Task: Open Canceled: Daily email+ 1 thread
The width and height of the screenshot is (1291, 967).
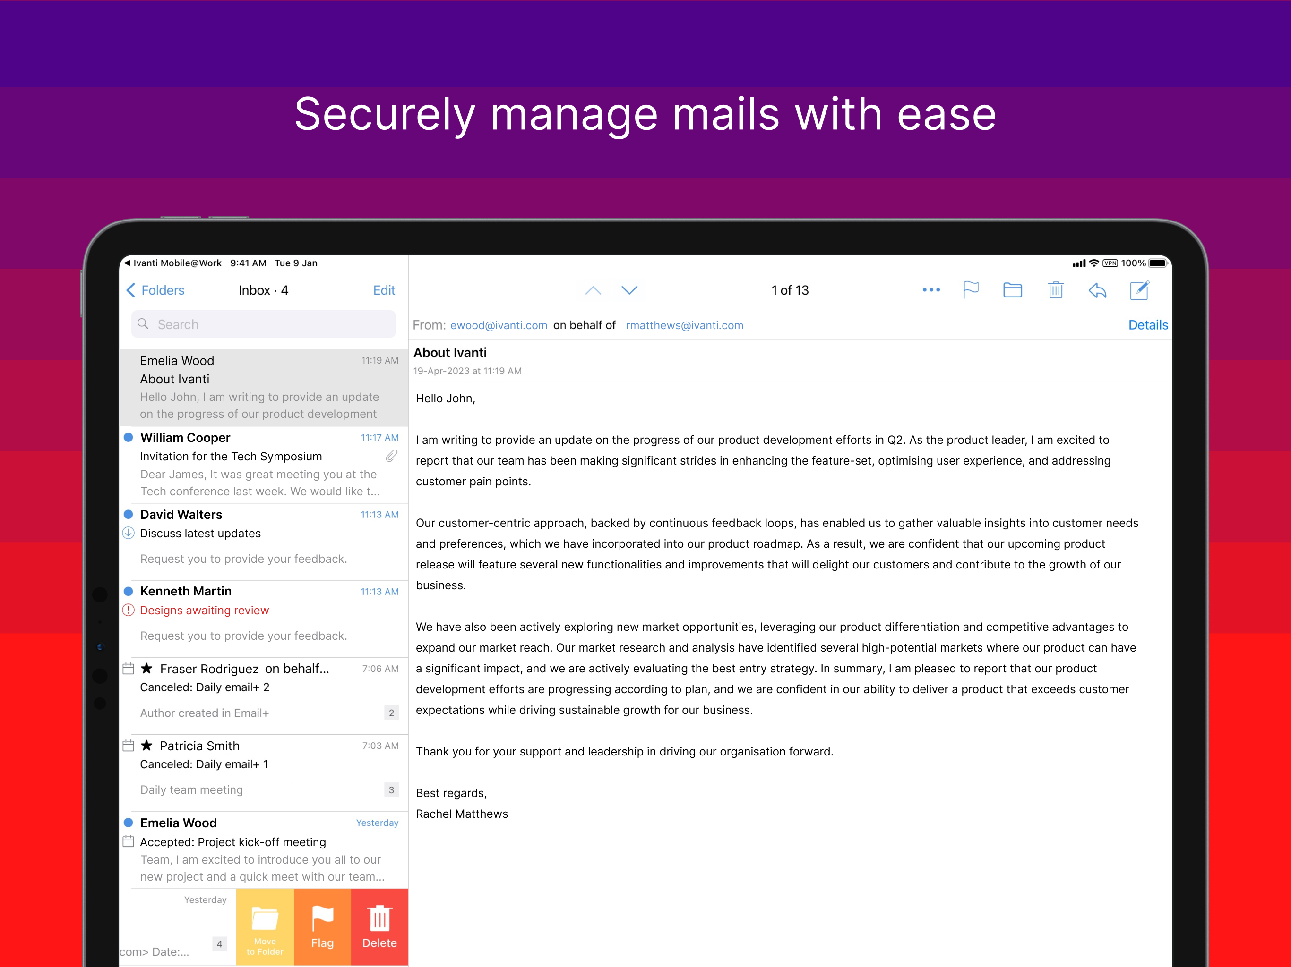Action: pos(264,772)
